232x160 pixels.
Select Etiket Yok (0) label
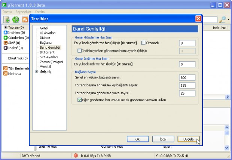pos(18,58)
